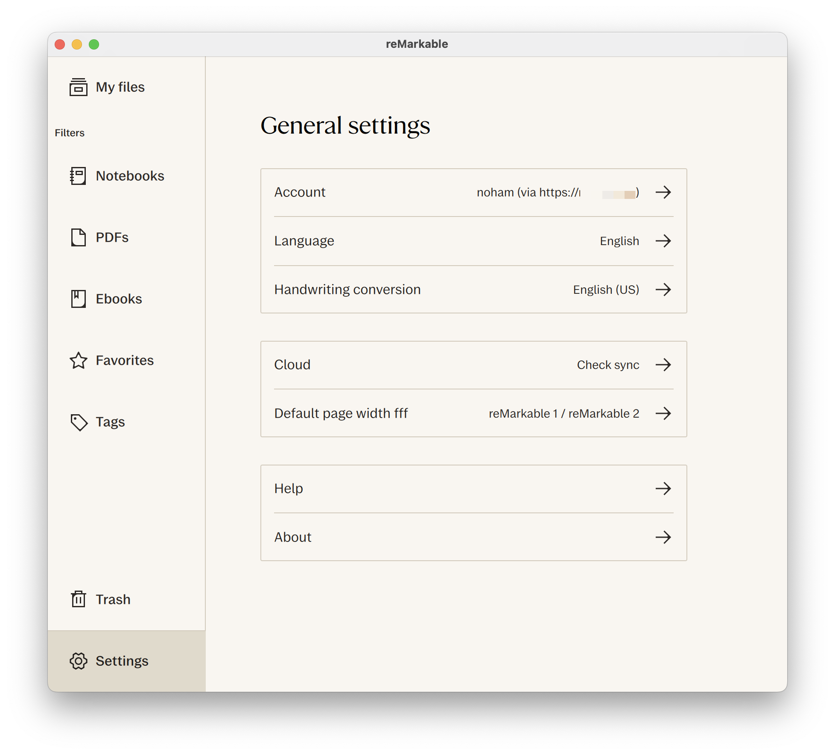Minimize the reMarkable window
Viewport: 835px width, 755px height.
(x=77, y=44)
